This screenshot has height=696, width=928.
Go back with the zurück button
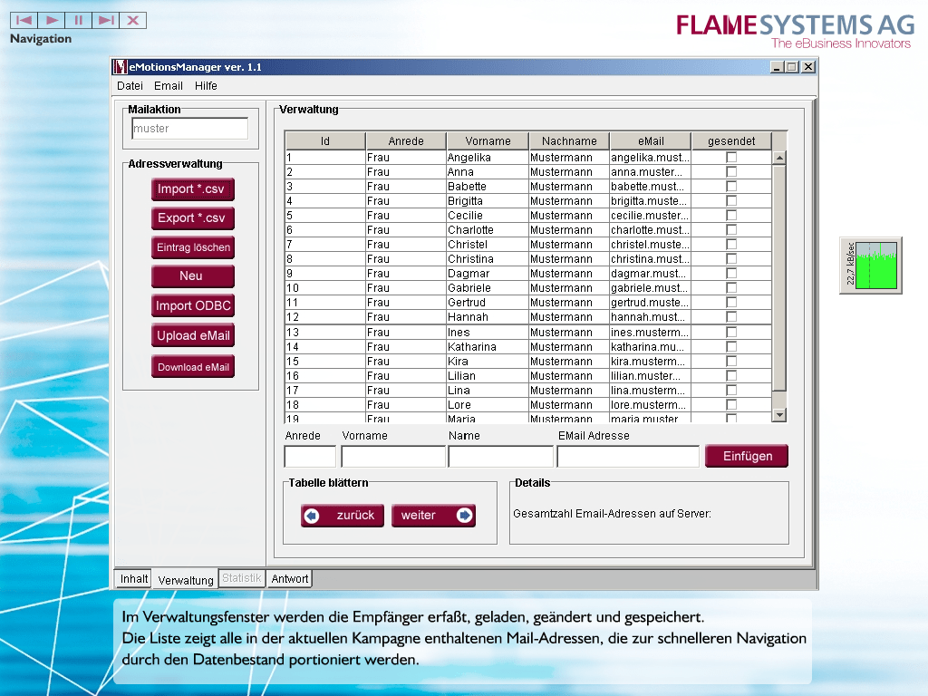click(342, 516)
